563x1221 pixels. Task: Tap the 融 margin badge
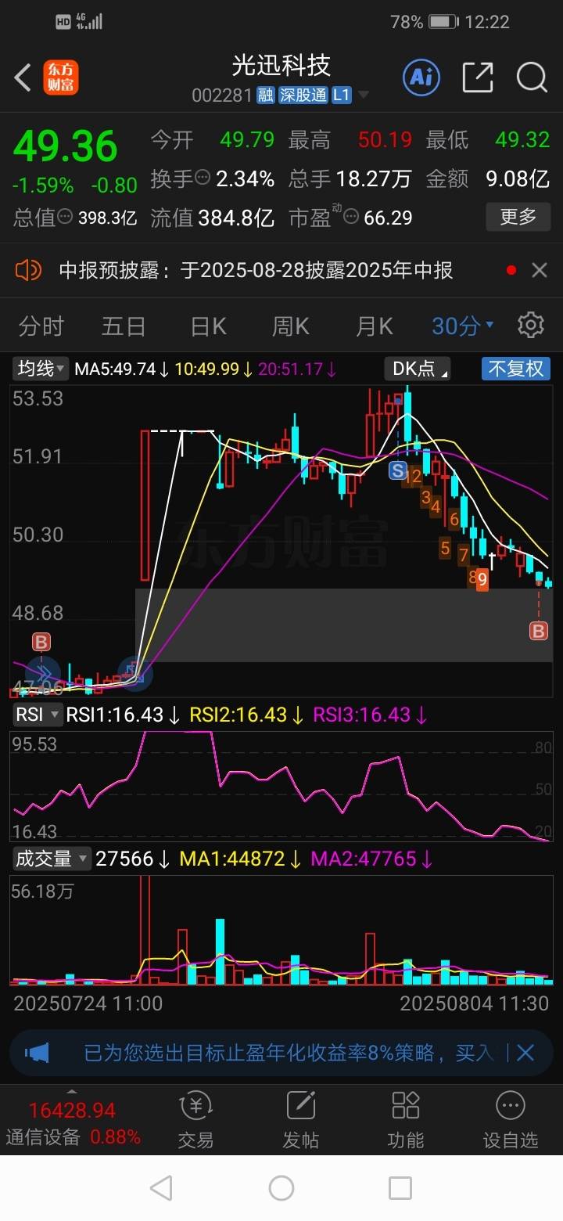pos(266,95)
